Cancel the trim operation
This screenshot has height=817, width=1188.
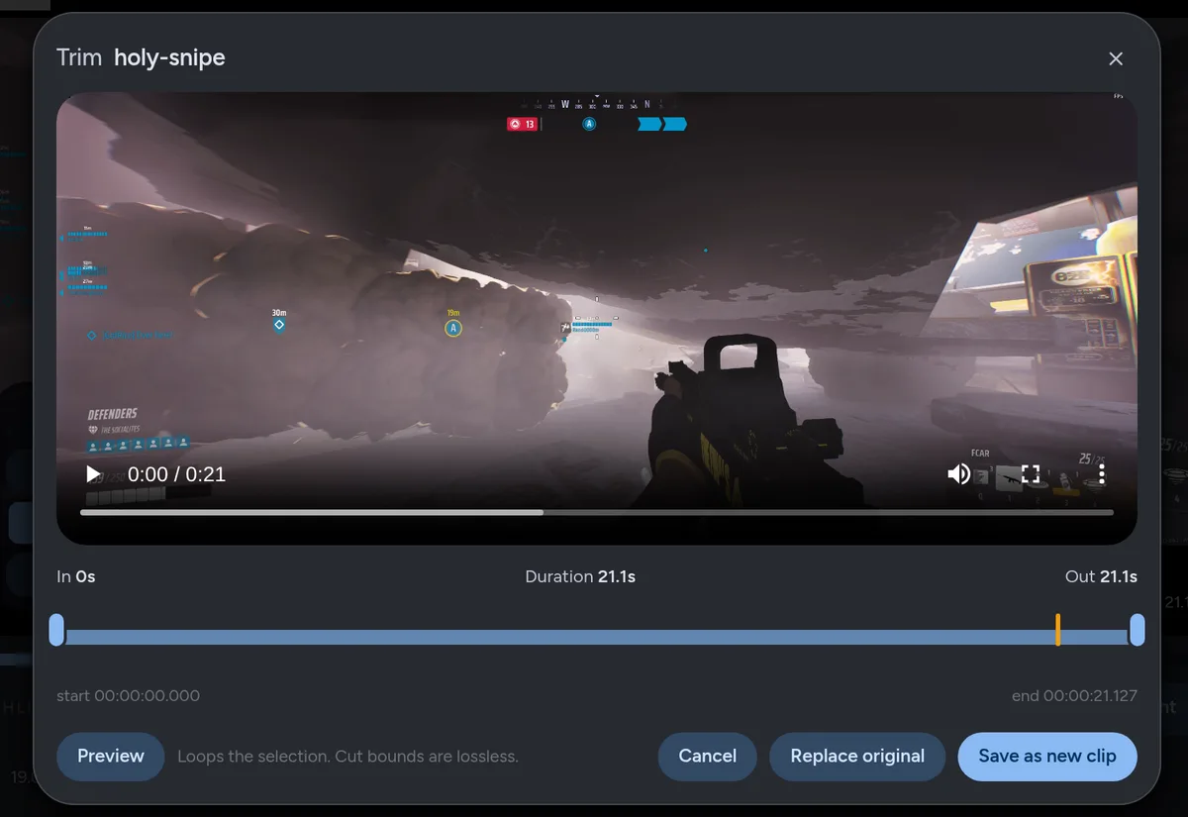pyautogui.click(x=708, y=757)
